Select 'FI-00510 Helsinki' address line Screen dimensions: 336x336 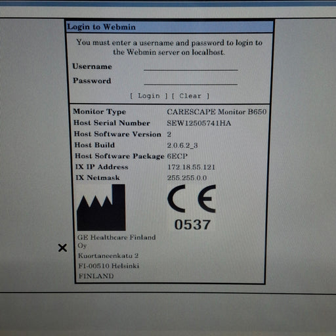109,266
